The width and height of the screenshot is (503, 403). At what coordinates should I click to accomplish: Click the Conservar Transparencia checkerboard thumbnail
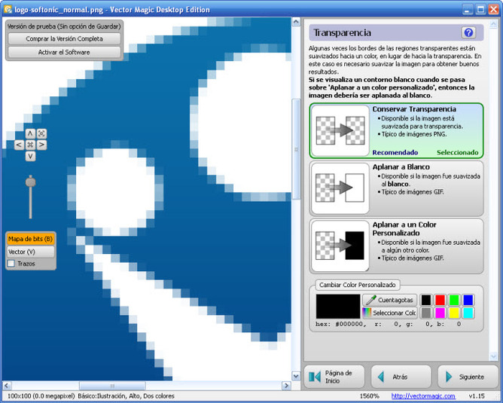click(x=340, y=130)
